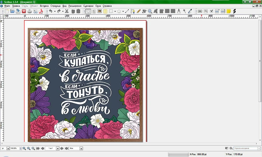Viewport: 262px width, 157px height.
Task: Toggle the preview mode eye icon
Action: 231,148
